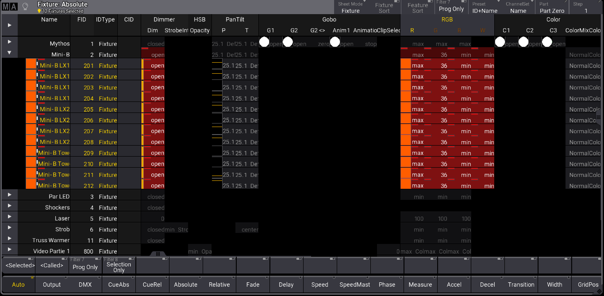Open the Sheet Mode dropdown

pos(350,7)
